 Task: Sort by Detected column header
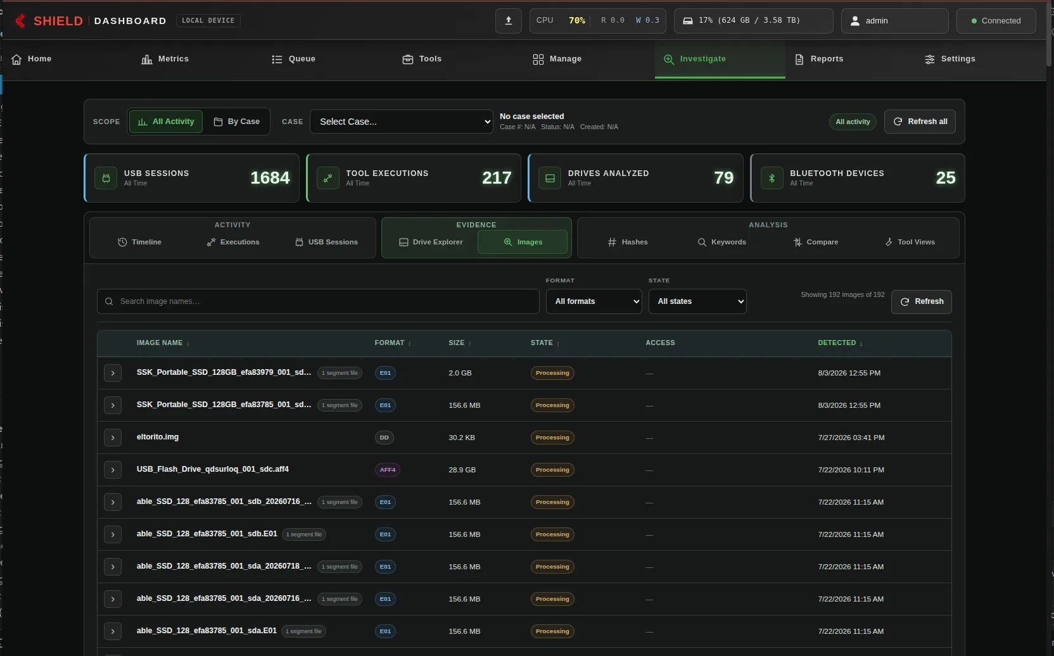click(840, 343)
